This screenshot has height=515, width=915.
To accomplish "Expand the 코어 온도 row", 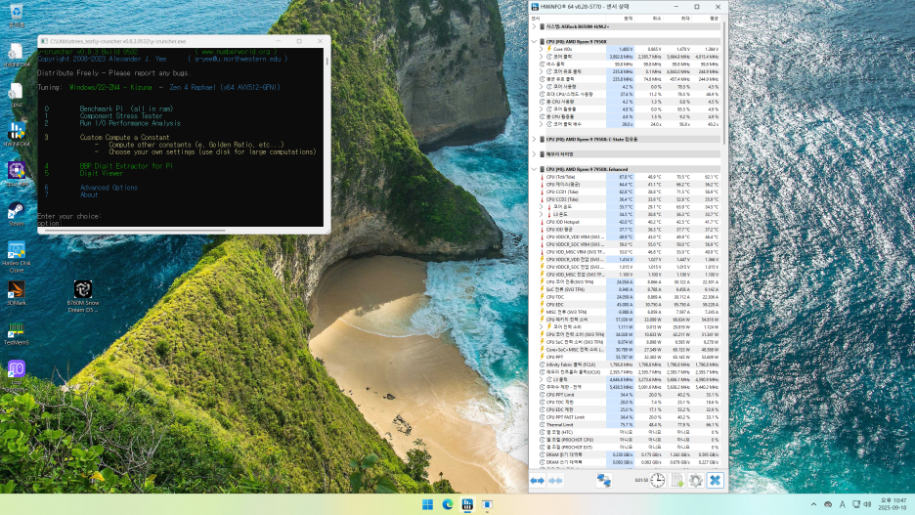I will [x=541, y=207].
